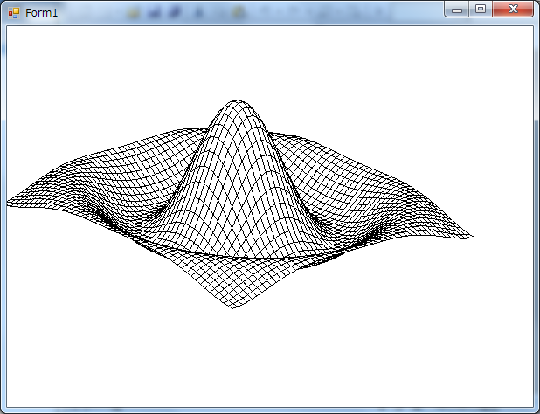This screenshot has width=540, height=414.
Task: Click the Form1 title text
Action: tap(41, 13)
